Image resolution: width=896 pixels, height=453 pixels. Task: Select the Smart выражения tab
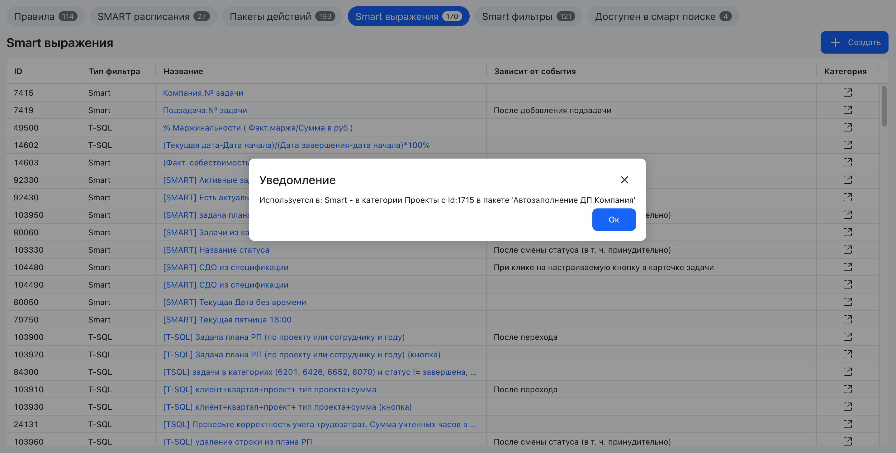[x=408, y=16]
